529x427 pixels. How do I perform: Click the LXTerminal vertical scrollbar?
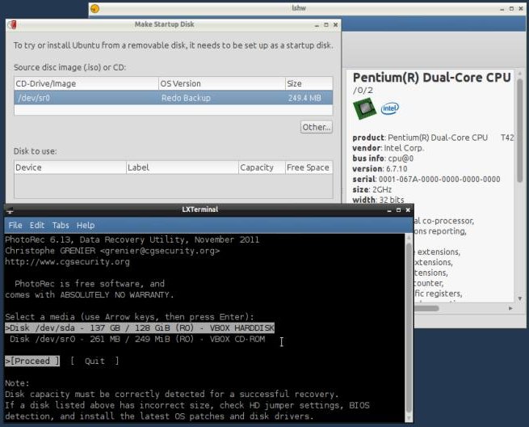(x=409, y=328)
